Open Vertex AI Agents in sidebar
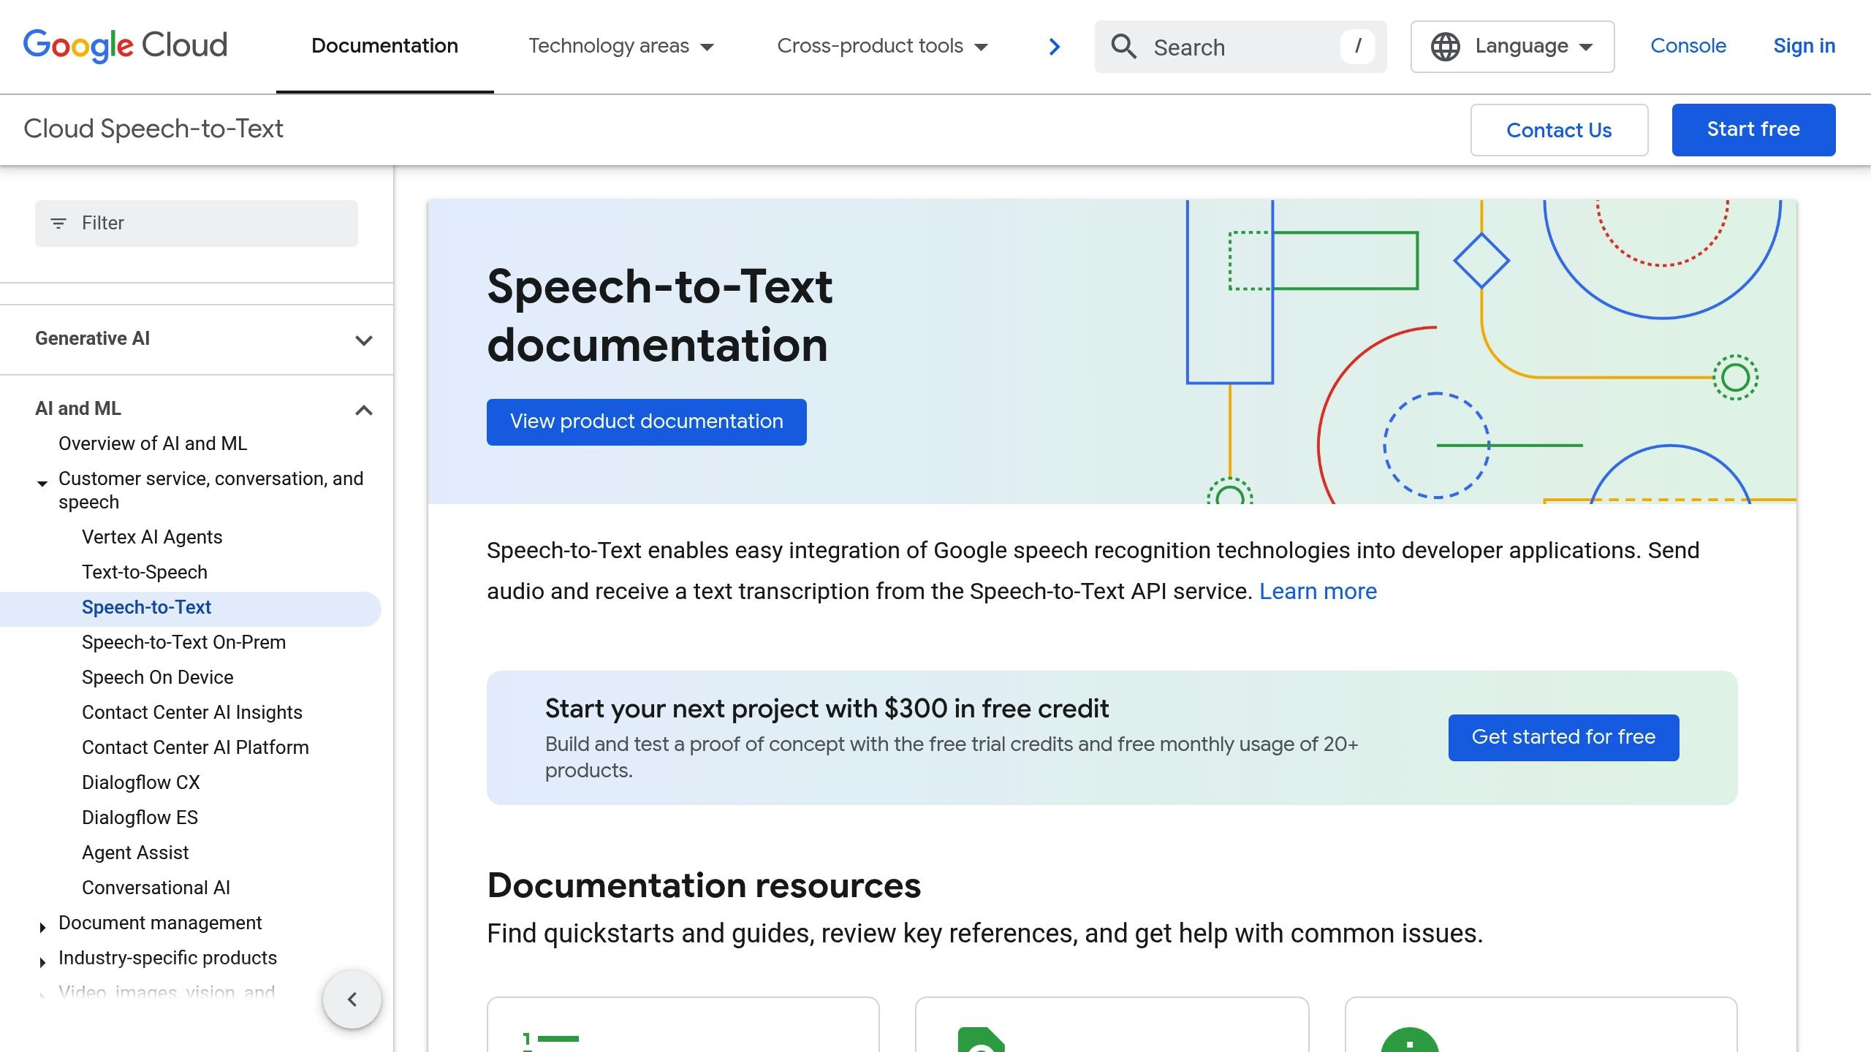This screenshot has width=1871, height=1052. click(x=152, y=537)
